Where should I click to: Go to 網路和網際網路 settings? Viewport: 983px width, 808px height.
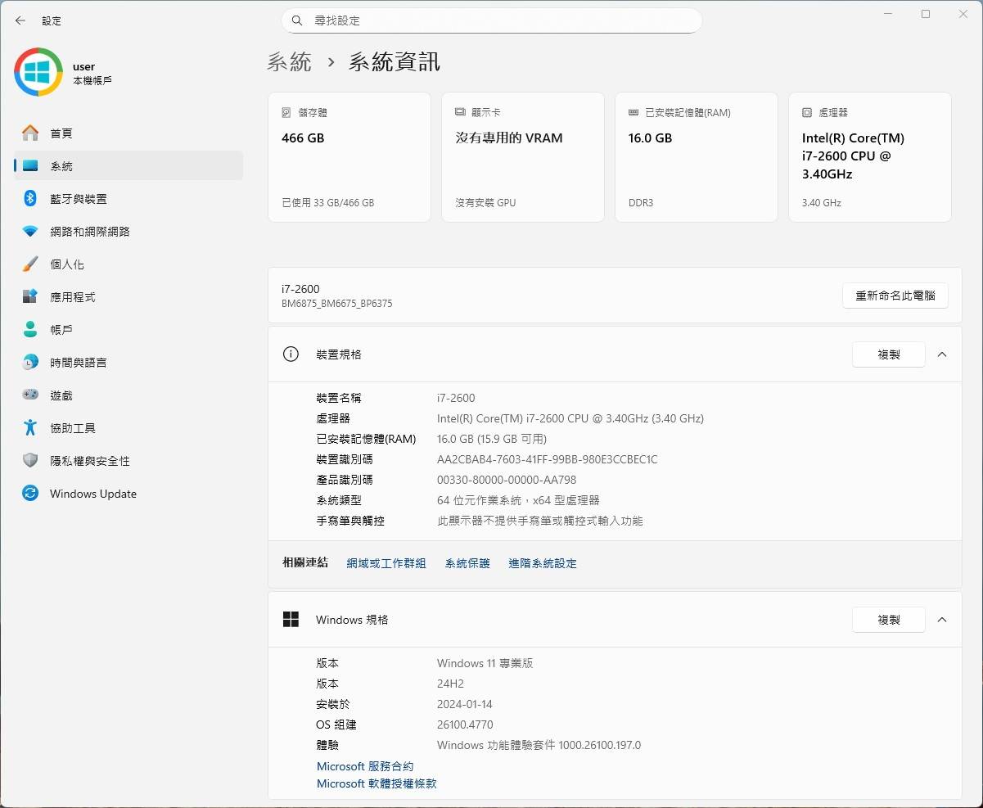(x=129, y=231)
